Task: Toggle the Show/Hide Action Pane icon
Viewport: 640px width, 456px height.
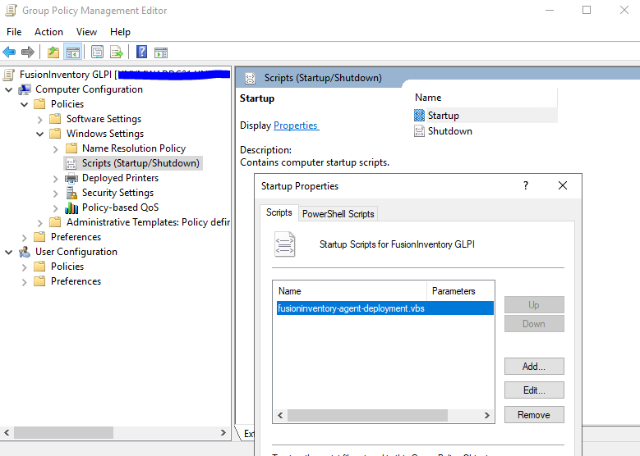Action: [161, 52]
